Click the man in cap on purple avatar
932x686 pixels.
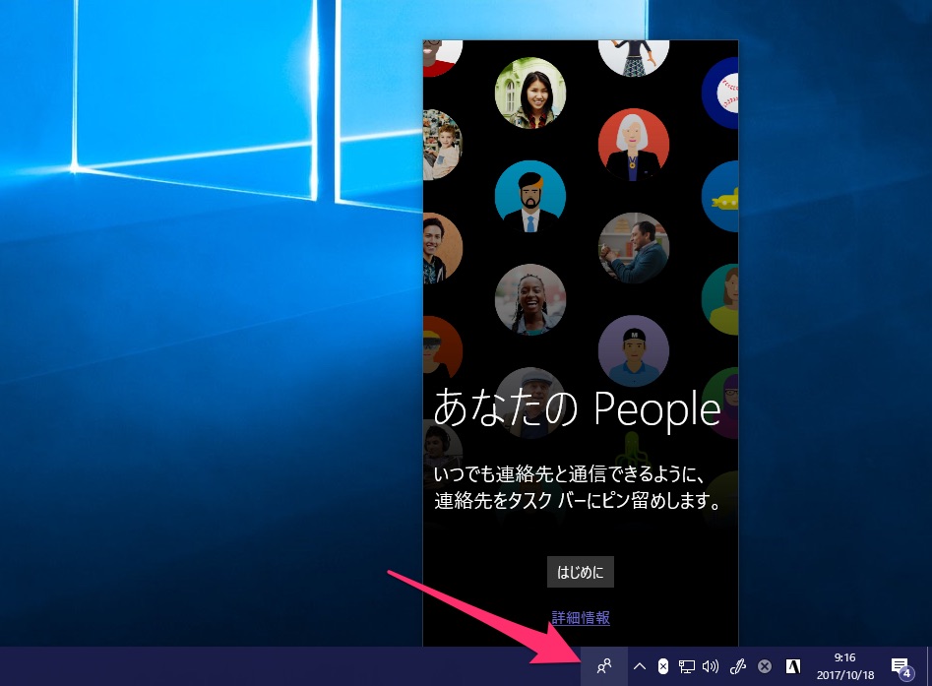click(x=634, y=350)
